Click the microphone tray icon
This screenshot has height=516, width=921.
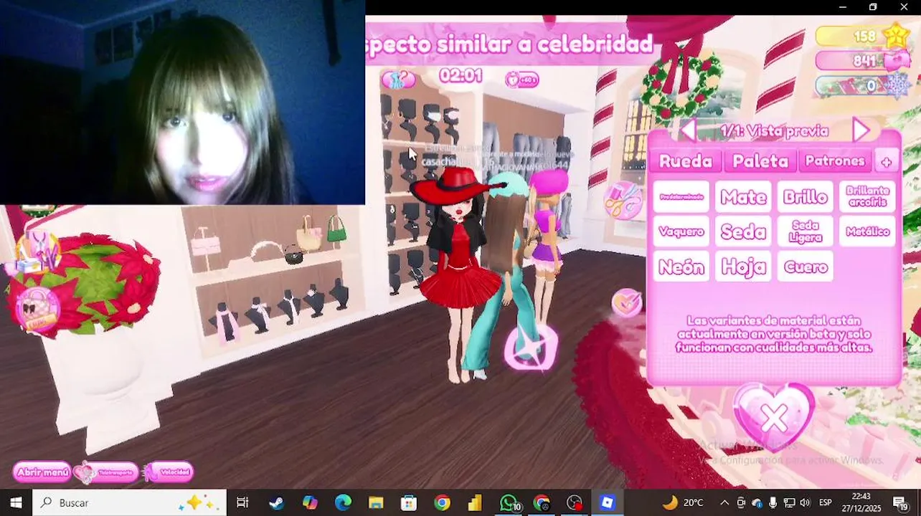click(x=773, y=502)
